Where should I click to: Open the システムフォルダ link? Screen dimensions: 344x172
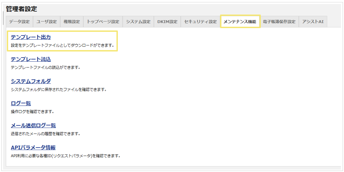31,81
